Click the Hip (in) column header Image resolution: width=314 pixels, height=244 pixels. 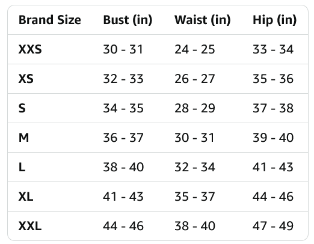(274, 20)
